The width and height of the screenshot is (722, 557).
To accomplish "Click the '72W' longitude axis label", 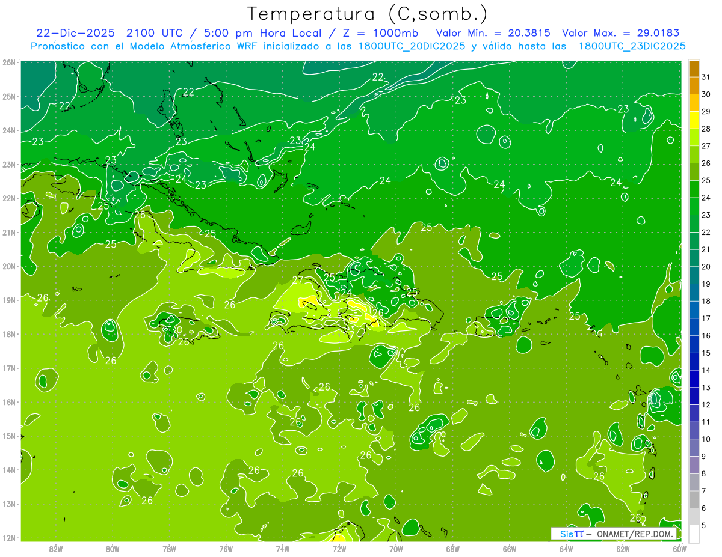I will click(x=339, y=548).
